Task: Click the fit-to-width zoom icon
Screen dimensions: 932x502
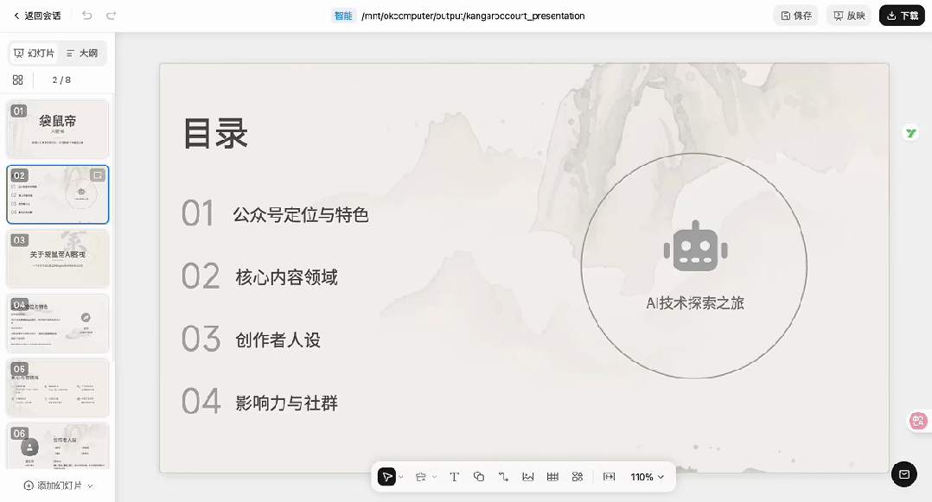Action: tap(610, 476)
